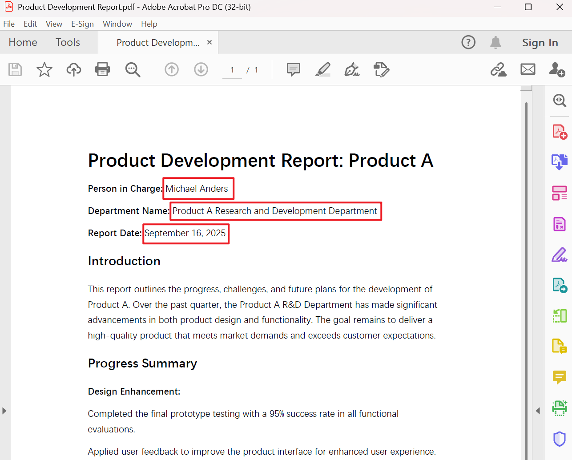
Task: Click the vertical scrollbar of the document
Action: coord(526,267)
